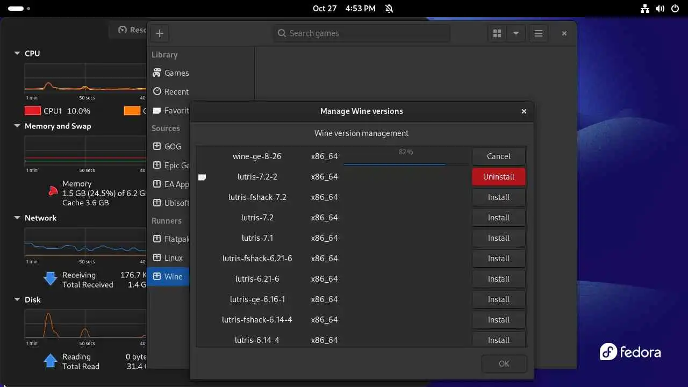Click the Games controller icon
Image resolution: width=688 pixels, height=387 pixels.
pos(157,73)
